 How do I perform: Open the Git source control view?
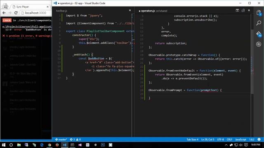[259, 34]
